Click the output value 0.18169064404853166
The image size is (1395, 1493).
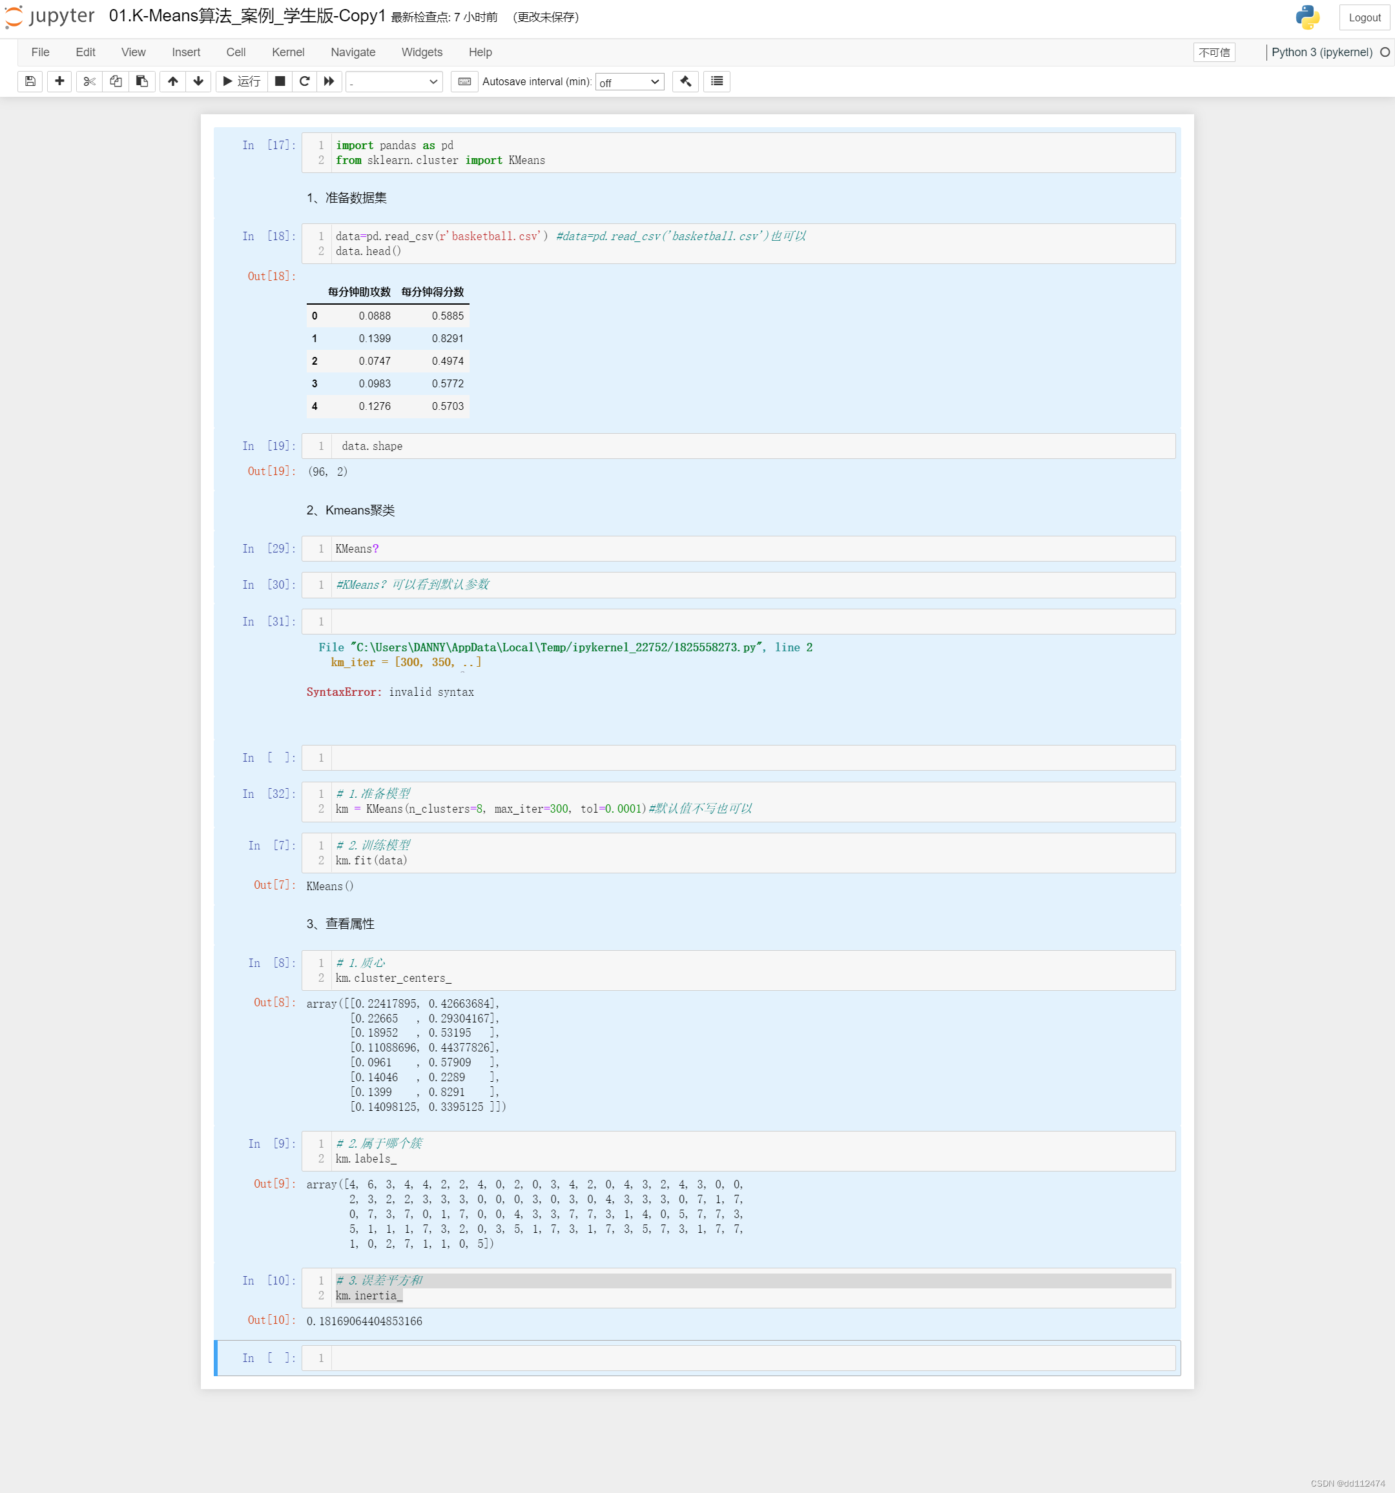click(364, 1321)
